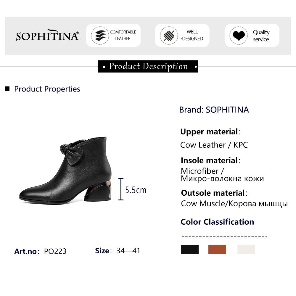Screen dimensions: 296x296
Task: Select the brown color swatch
Action: pyautogui.click(x=217, y=249)
